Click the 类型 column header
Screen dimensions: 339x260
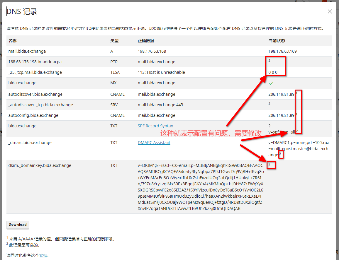click(114, 41)
